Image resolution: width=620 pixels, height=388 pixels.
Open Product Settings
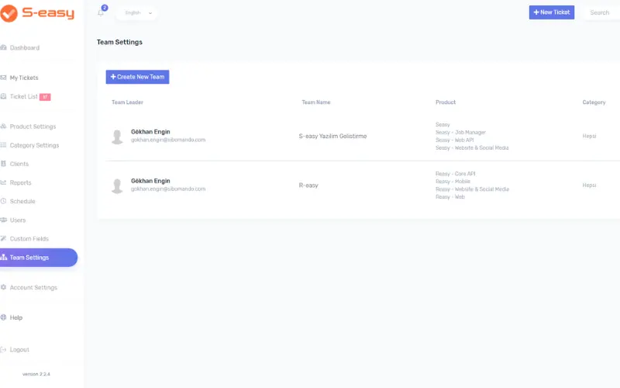tap(33, 126)
